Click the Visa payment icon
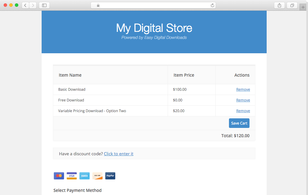308x195 pixels. pyautogui.click(x=72, y=176)
